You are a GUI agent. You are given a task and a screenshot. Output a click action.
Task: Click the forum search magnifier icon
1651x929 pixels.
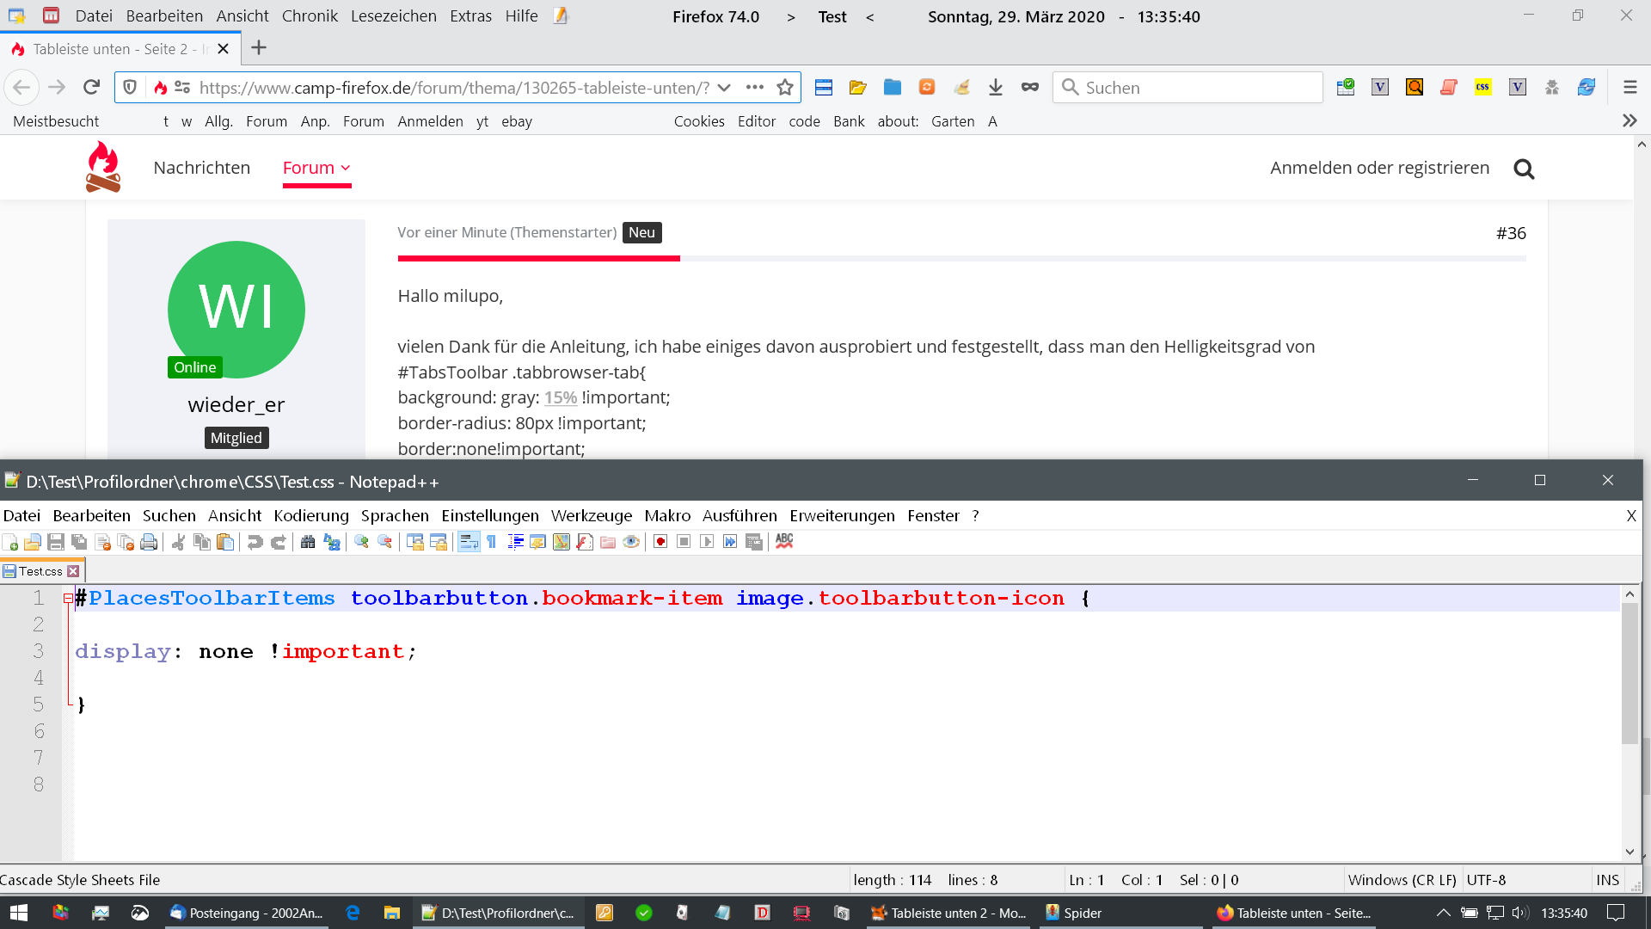pos(1524,169)
